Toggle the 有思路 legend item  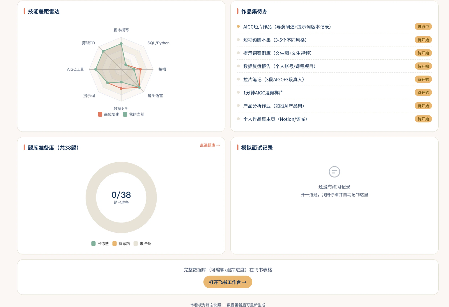pyautogui.click(x=121, y=244)
